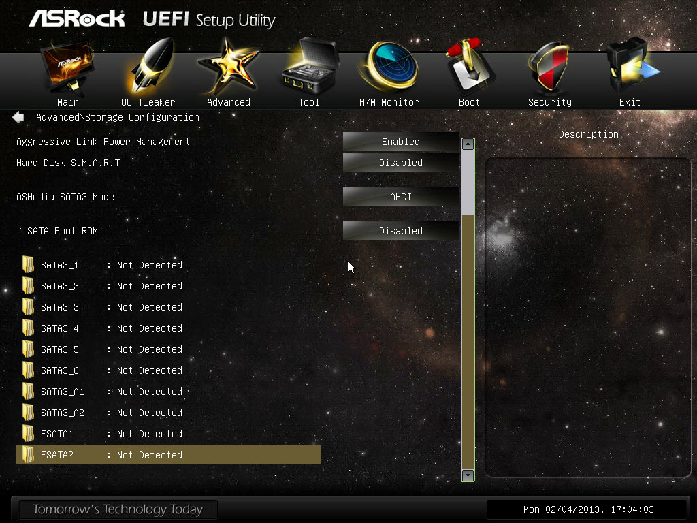The image size is (697, 523).
Task: Click the SATA3_5 folder icon
Action: click(x=28, y=349)
